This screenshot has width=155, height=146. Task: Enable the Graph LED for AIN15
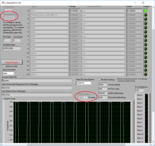145,74
